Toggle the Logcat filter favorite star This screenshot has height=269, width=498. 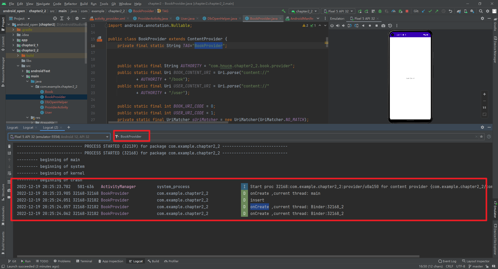pos(481,137)
